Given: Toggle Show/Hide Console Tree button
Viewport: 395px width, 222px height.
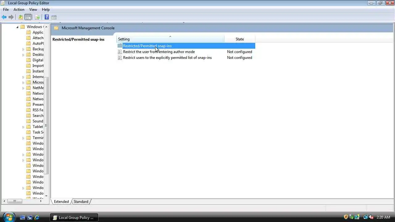Looking at the screenshot, I should [28, 17].
